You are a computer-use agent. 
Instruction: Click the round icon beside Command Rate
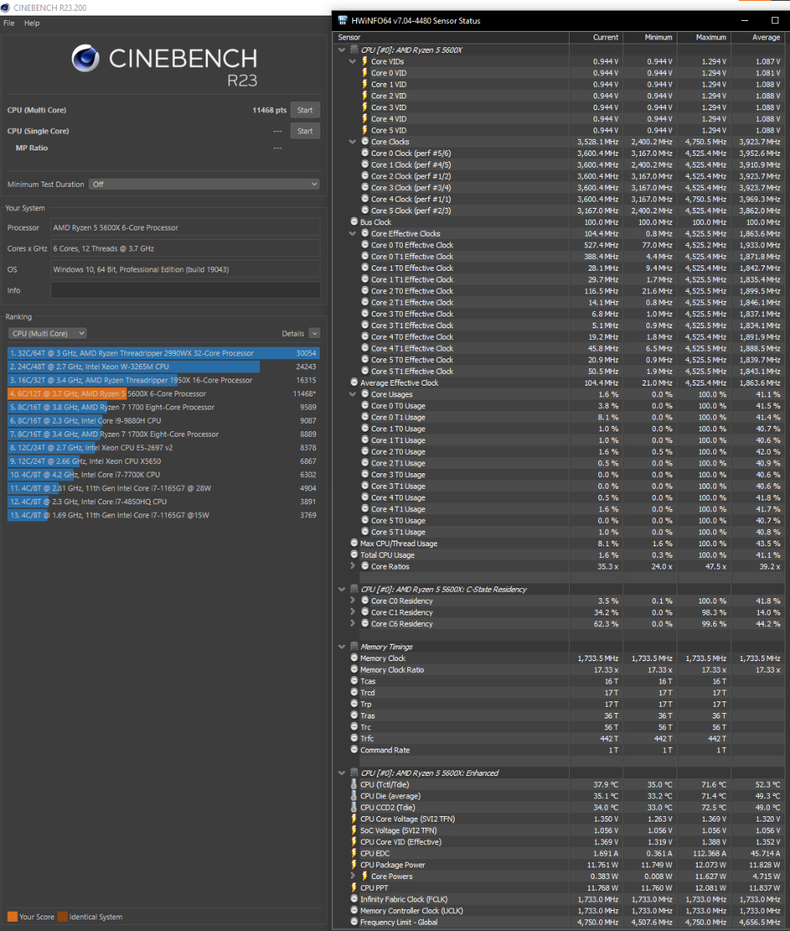pos(355,750)
